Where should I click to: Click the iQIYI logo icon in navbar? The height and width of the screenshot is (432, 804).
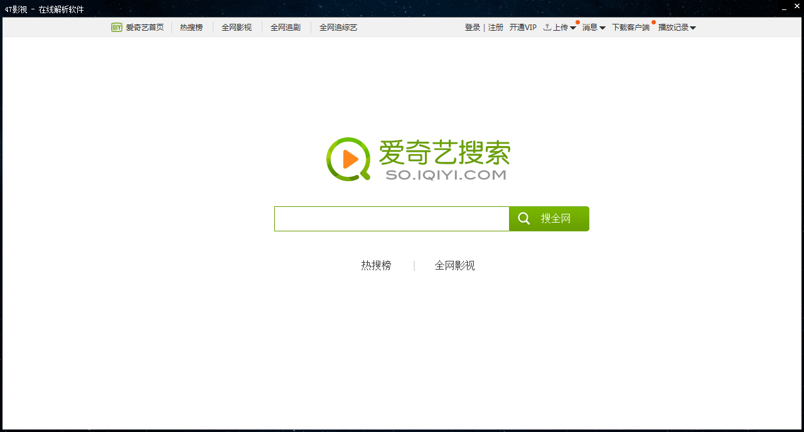click(117, 28)
